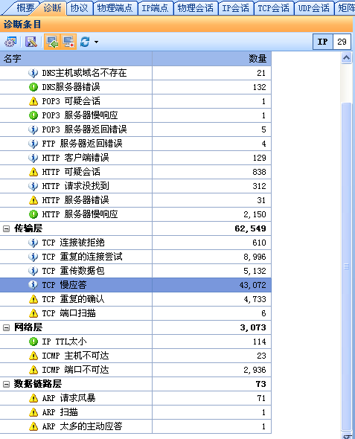Click green icon of HTTP 服务器慢响应
This screenshot has height=439, width=355.
tap(33, 214)
